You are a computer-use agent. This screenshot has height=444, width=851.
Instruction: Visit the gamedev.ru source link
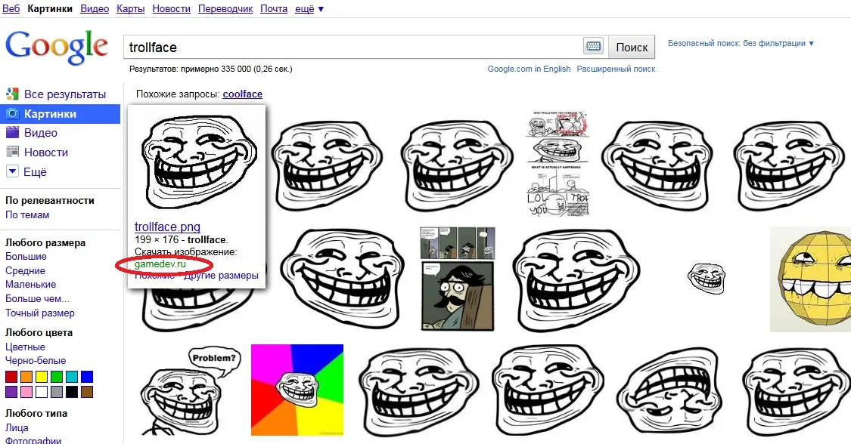(x=160, y=264)
